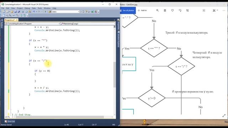Click the 'static' text in find box

pyautogui.click(x=55, y=12)
